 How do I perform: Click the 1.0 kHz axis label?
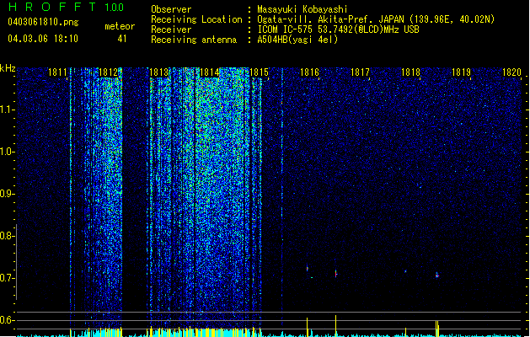coord(8,152)
